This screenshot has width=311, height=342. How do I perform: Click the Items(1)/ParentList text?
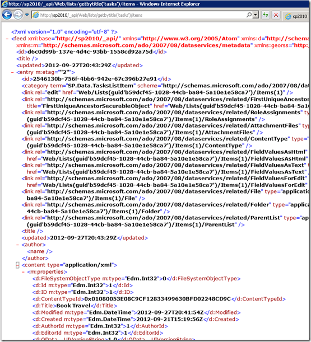coord(205,224)
